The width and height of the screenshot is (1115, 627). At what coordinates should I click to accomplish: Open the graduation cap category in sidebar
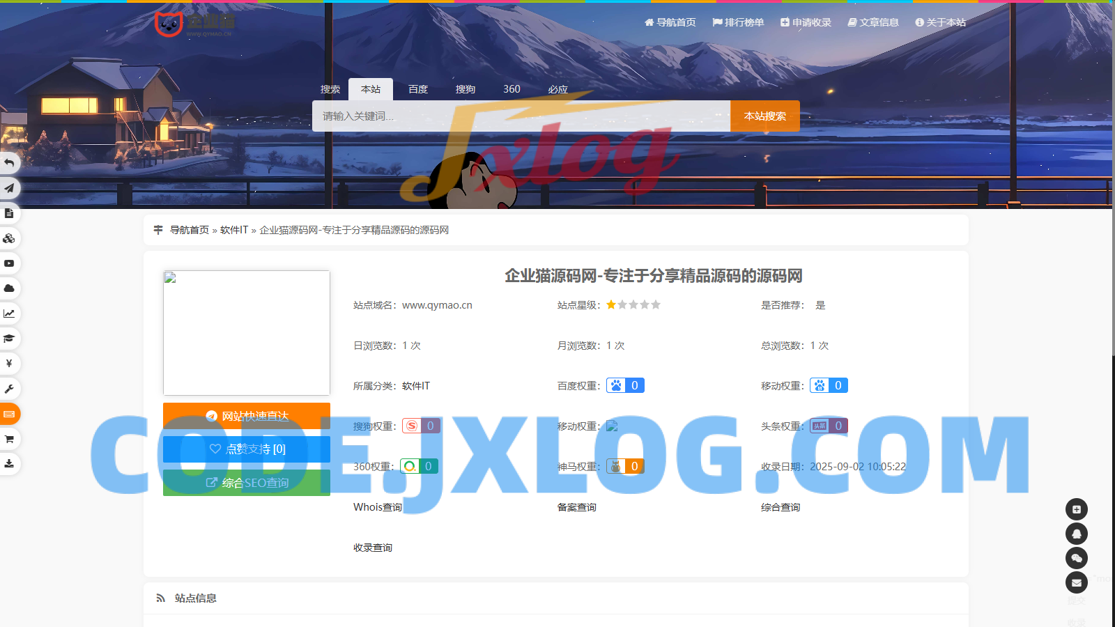[9, 339]
